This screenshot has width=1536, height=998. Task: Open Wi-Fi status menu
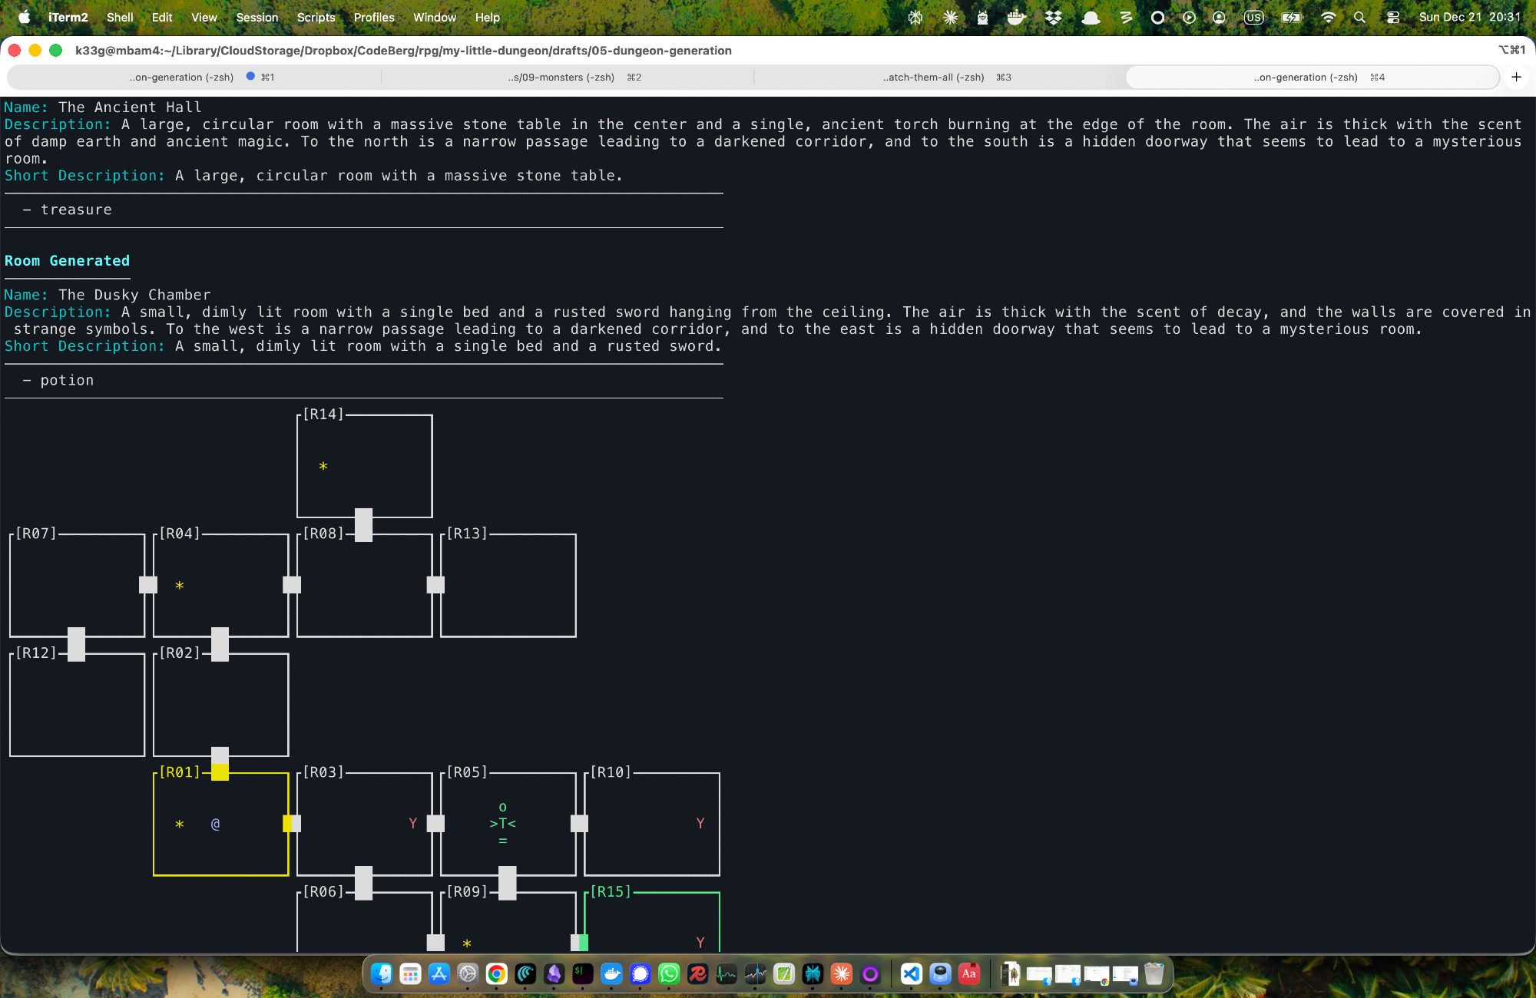(x=1328, y=17)
